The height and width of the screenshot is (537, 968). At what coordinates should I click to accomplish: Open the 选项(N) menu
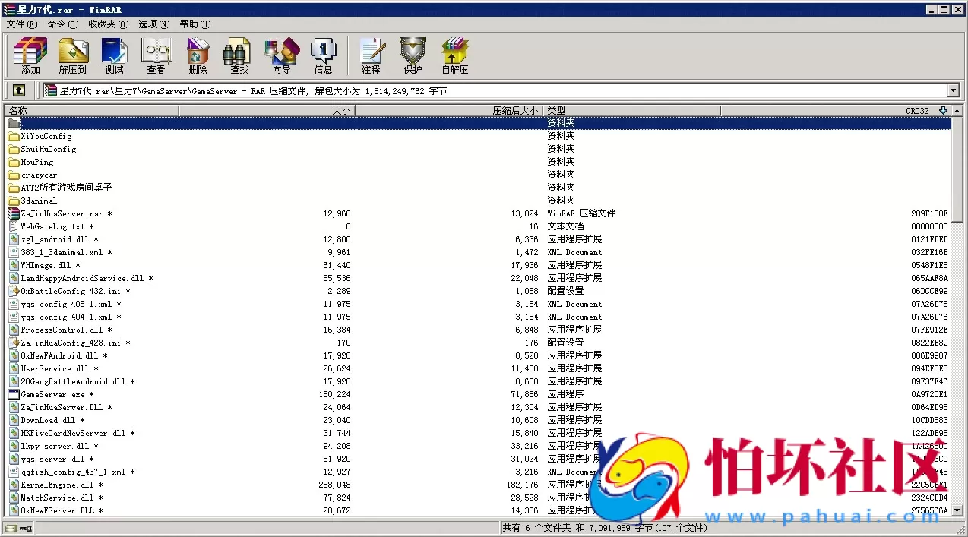153,24
